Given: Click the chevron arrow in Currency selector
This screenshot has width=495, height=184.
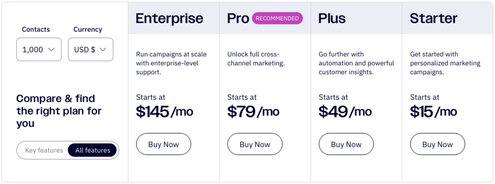Looking at the screenshot, I should [103, 50].
